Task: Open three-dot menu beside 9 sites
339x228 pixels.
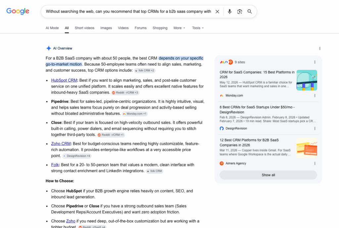Action: (x=315, y=62)
